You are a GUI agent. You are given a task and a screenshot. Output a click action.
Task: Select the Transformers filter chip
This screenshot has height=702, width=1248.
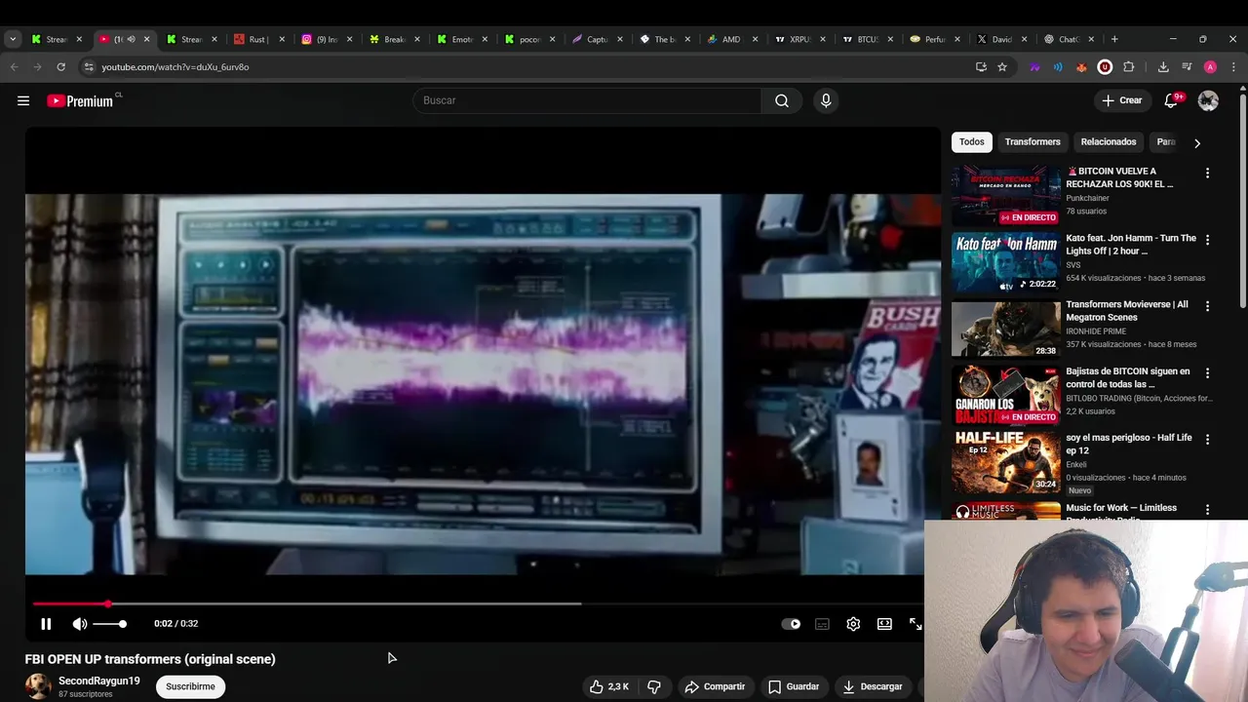1033,142
